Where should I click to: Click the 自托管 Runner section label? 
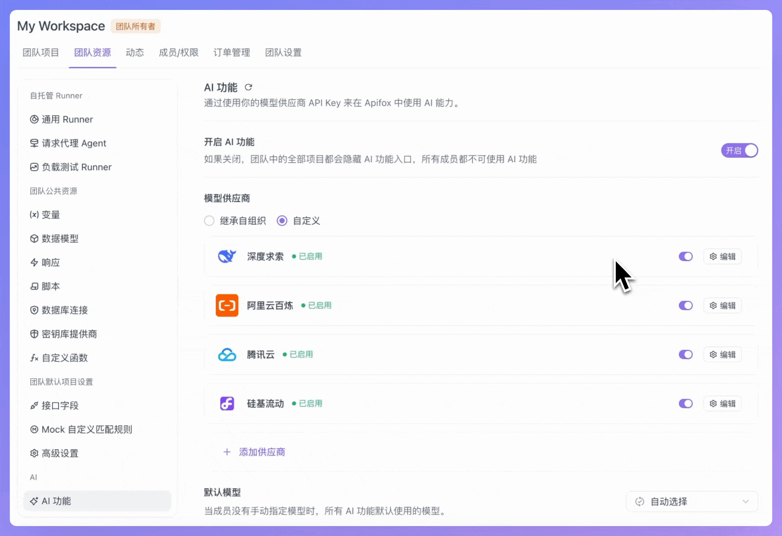point(56,95)
